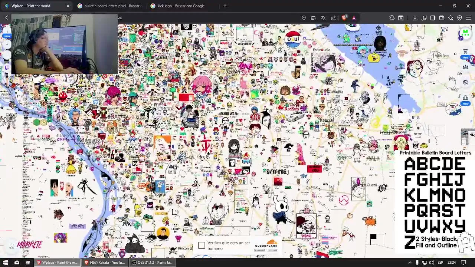Switch to OBS 31.1.2 taskbar window

click(153, 263)
